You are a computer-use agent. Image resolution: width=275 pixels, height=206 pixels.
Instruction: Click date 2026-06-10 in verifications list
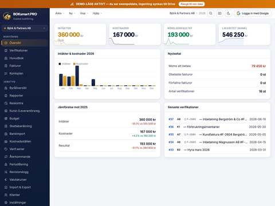click(258, 119)
